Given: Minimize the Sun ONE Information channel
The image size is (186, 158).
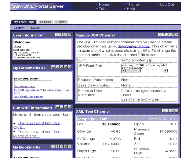Looking at the screenshot, I should click(57, 107).
